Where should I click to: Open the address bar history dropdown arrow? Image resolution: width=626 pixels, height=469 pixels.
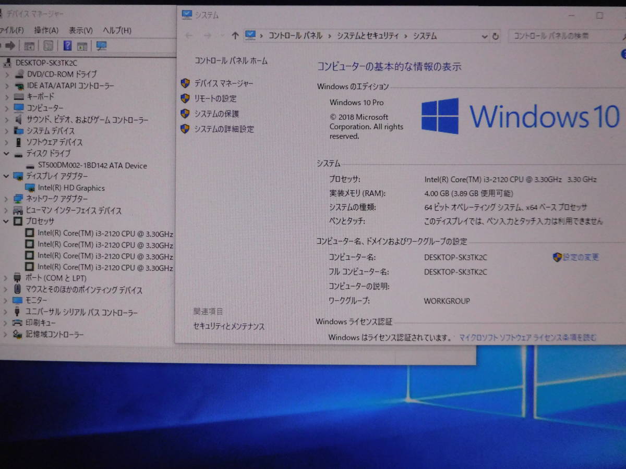(484, 36)
